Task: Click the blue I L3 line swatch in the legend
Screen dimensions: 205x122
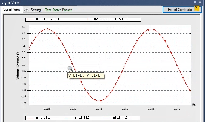Action: pyautogui.click(x=107, y=118)
